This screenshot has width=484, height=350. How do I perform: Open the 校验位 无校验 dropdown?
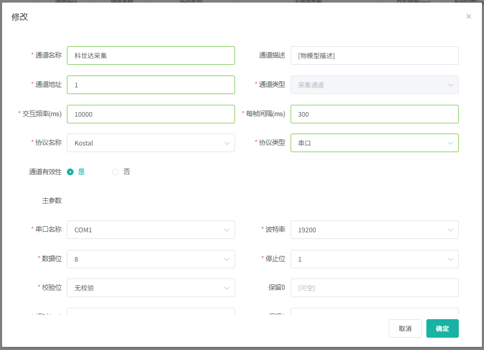click(151, 288)
